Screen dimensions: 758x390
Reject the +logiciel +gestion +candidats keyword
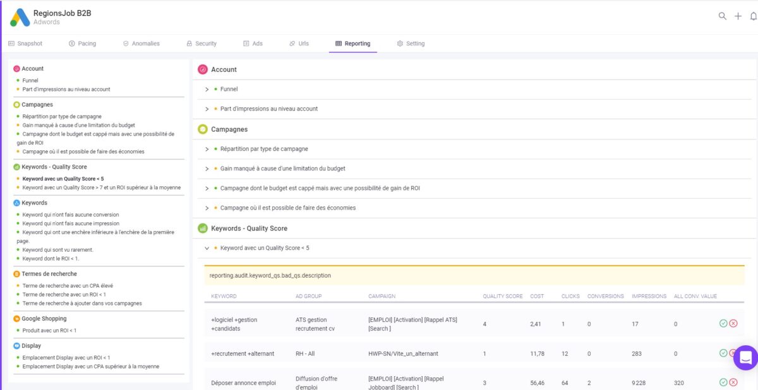tap(733, 323)
